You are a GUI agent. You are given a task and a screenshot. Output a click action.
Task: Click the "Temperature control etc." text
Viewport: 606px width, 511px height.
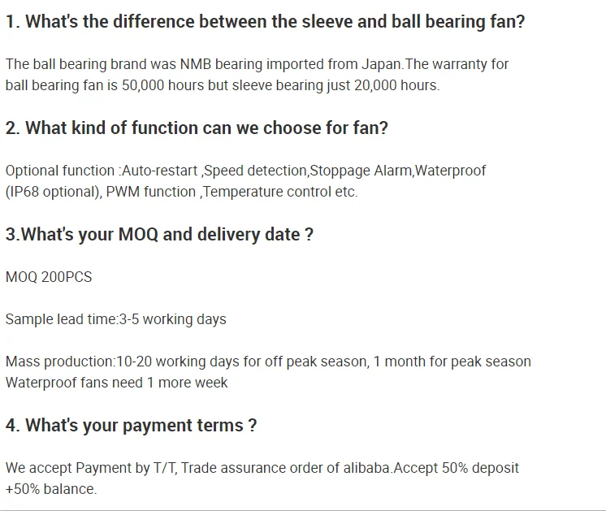click(x=281, y=192)
